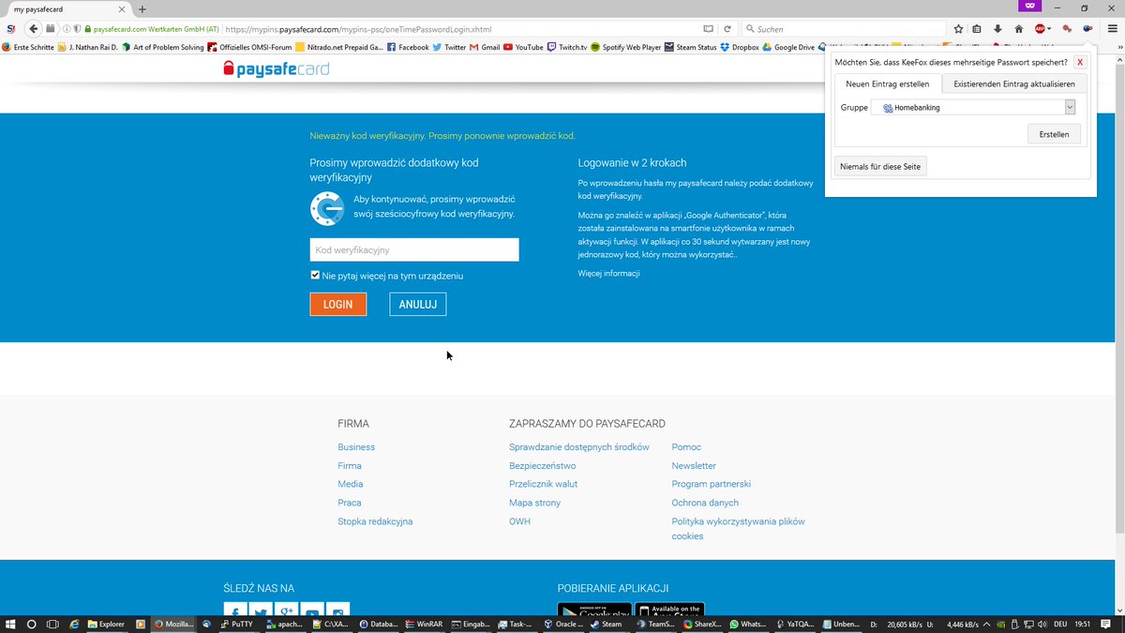Open 'Polityka wykorzystywania plików cookies' link
This screenshot has height=633, width=1125.
(739, 529)
